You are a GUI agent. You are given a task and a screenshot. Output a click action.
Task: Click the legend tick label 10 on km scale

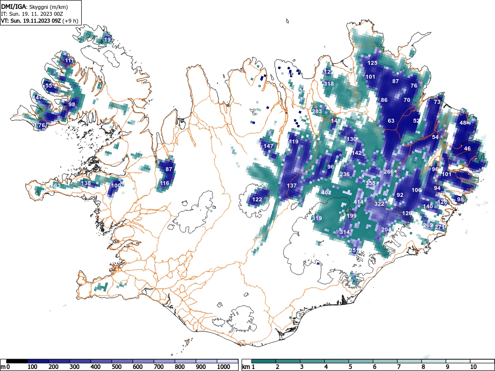tap(473, 367)
